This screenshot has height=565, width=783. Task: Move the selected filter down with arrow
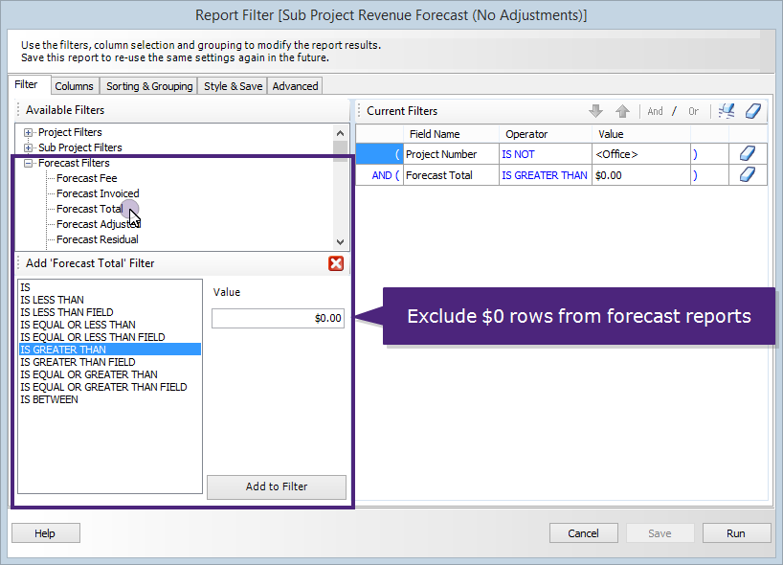point(595,111)
